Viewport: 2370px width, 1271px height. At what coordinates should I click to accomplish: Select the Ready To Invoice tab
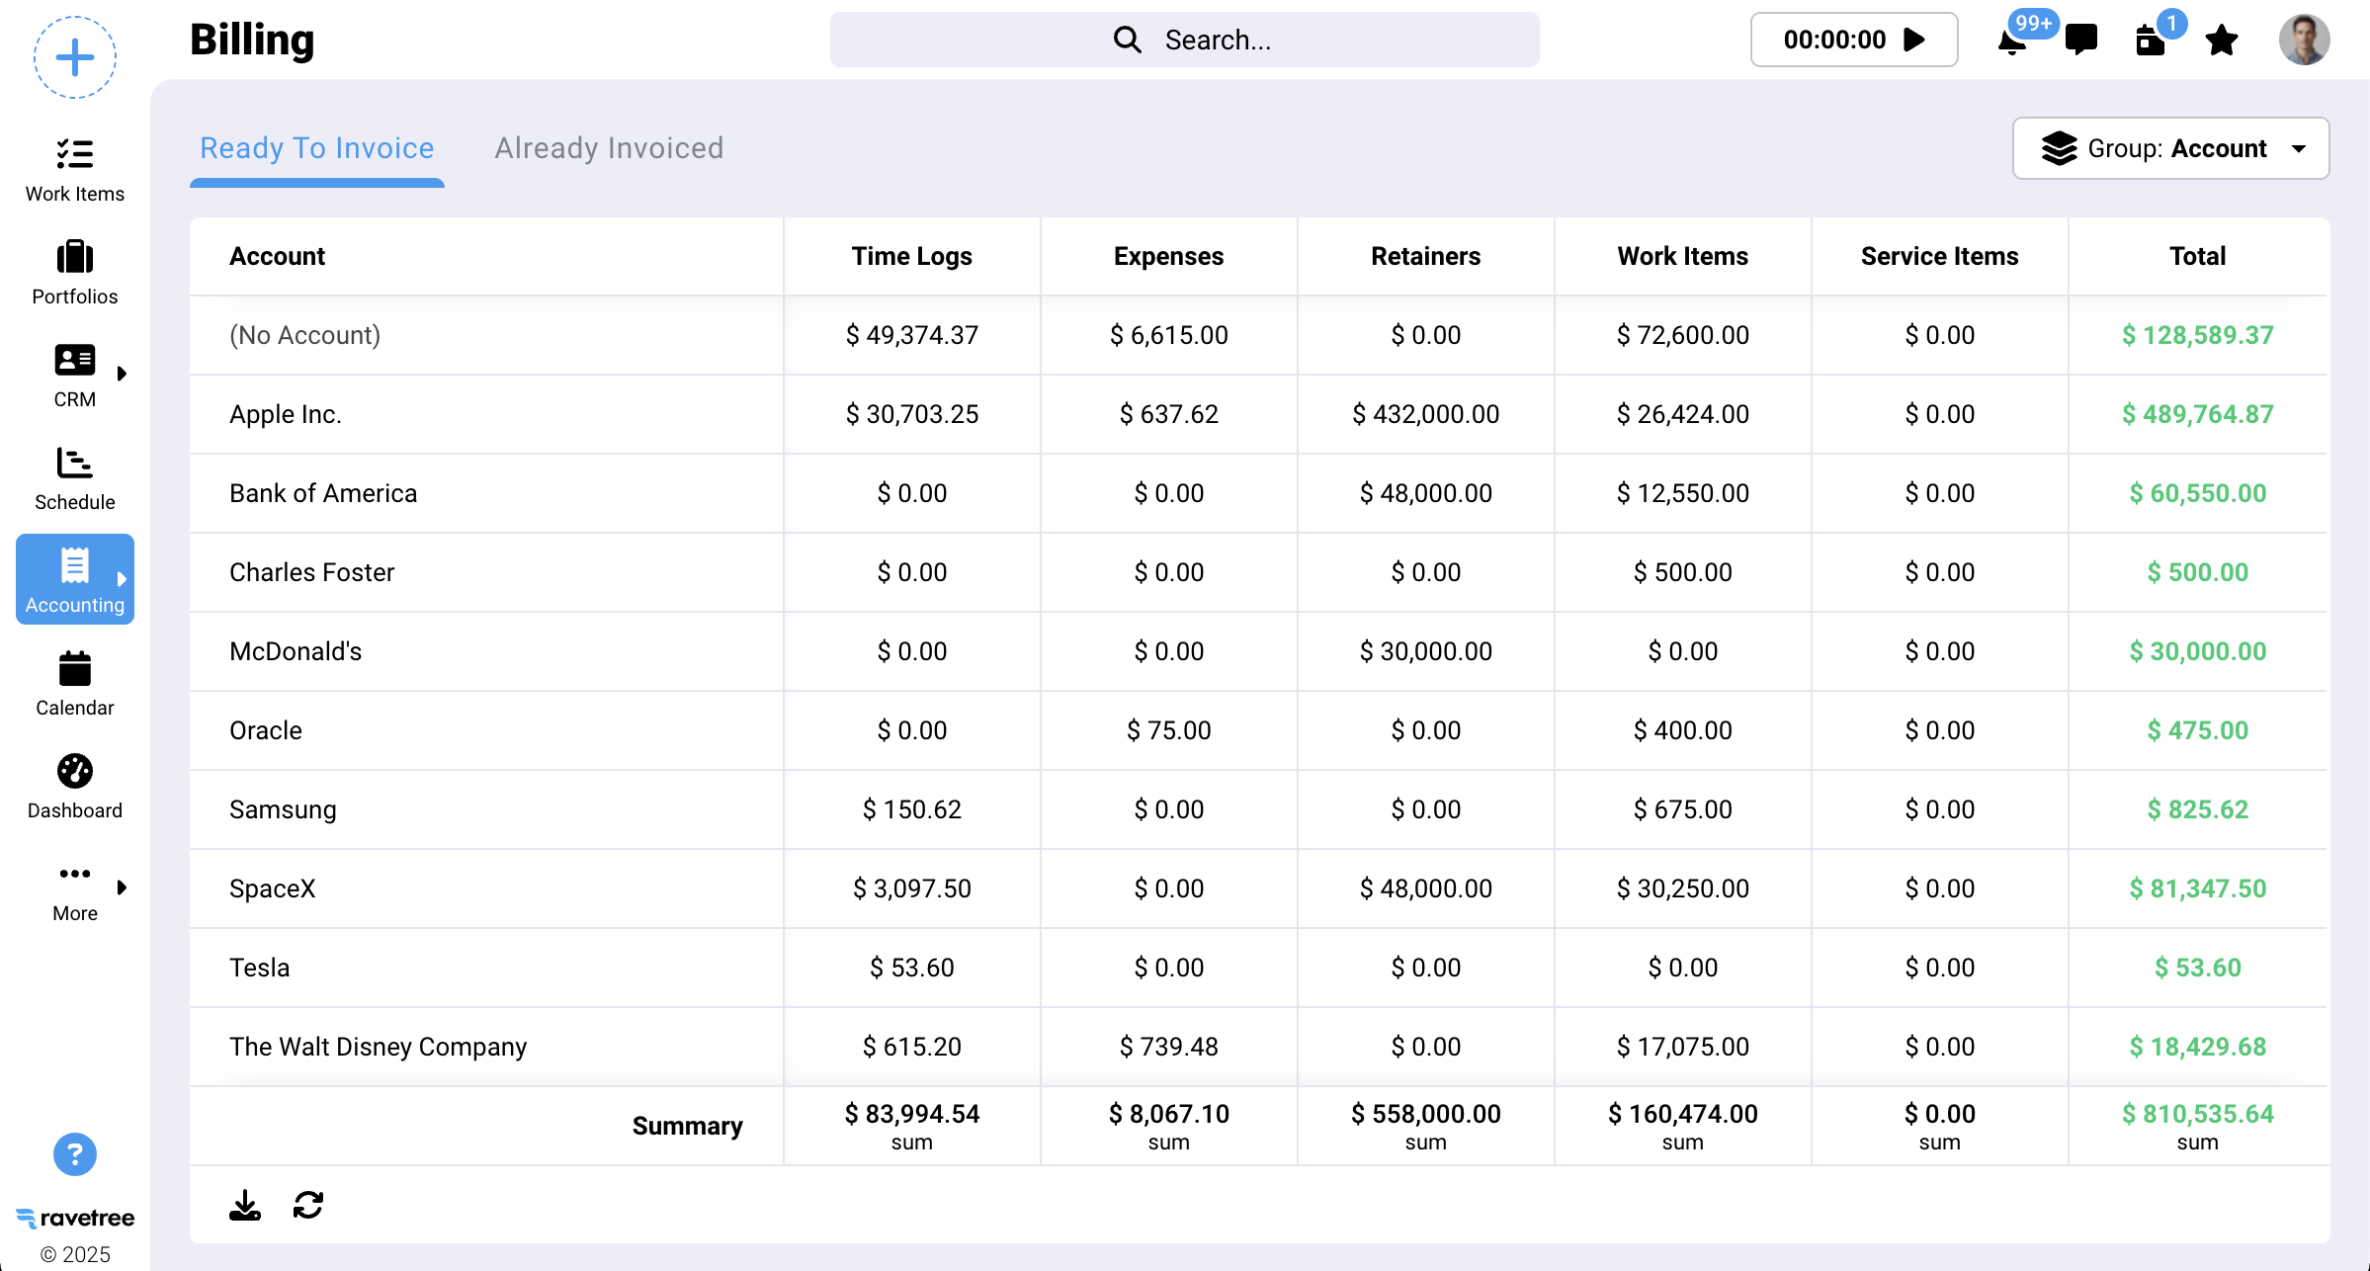(316, 148)
